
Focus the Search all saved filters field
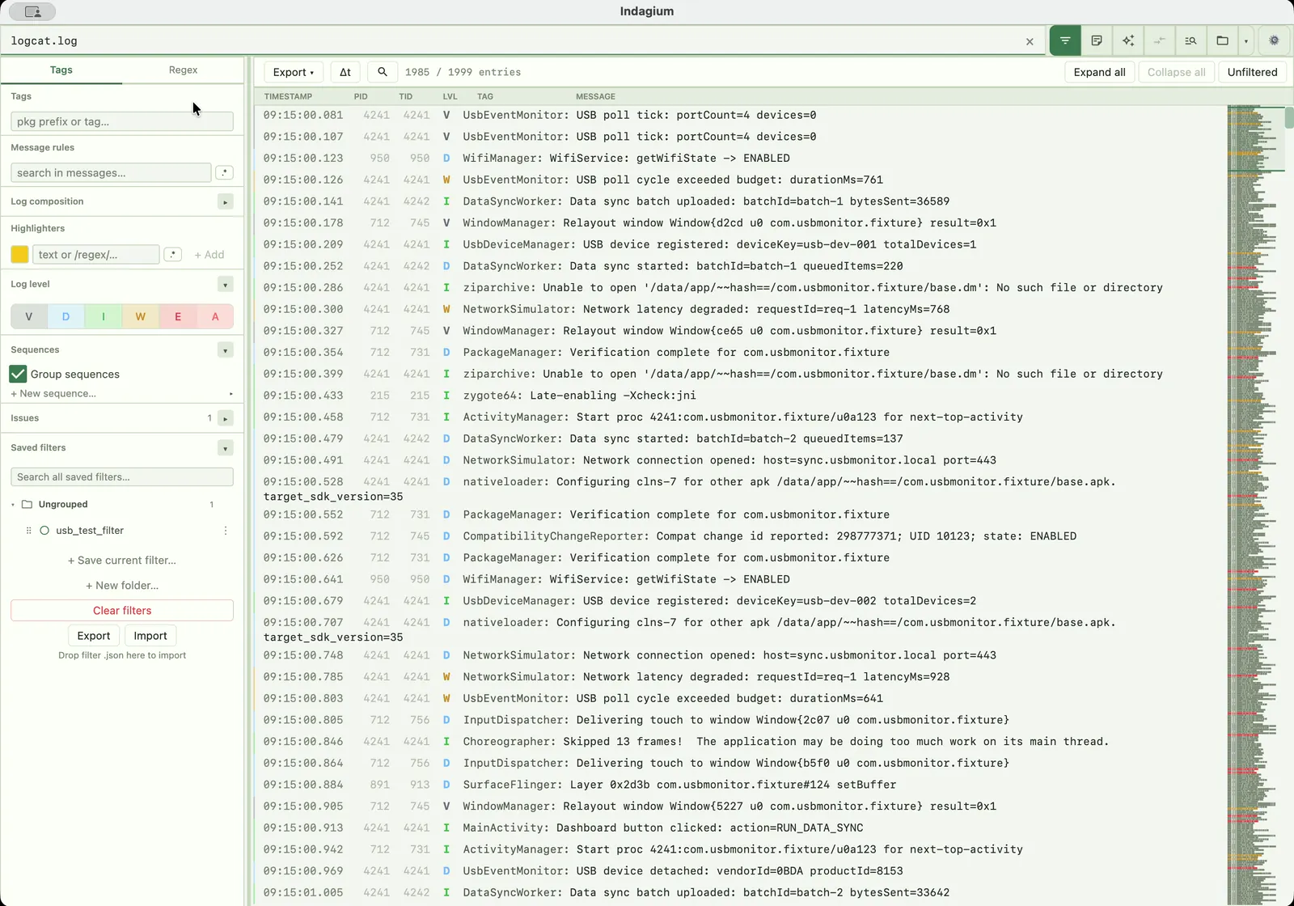(122, 476)
